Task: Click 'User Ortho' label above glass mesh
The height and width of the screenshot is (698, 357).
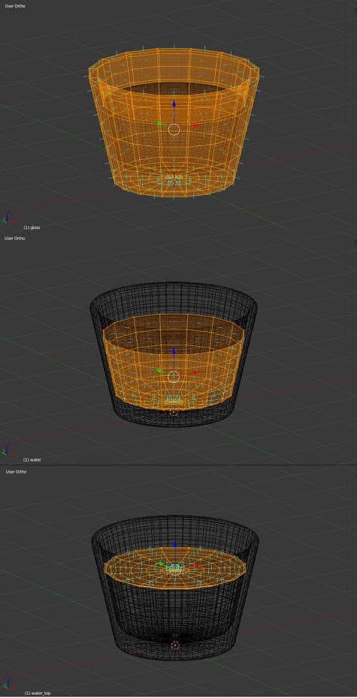Action: (15, 6)
